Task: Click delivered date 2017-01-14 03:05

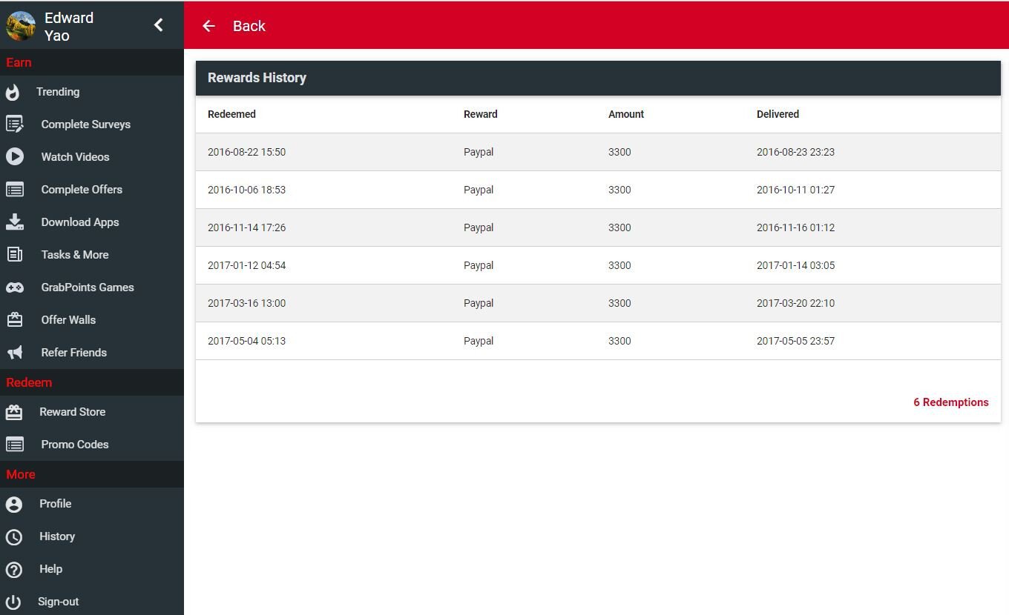Action: (795, 265)
